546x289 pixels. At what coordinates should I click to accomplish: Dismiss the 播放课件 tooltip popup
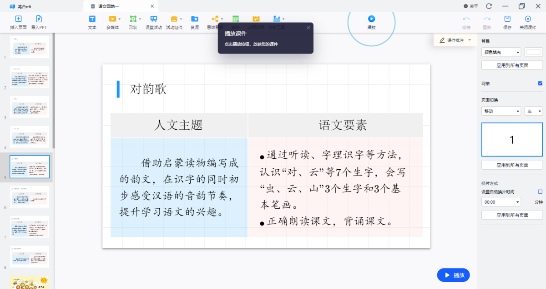click(x=308, y=28)
